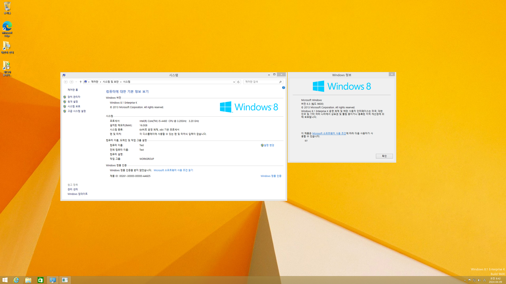Open 고급 시스템 설정 in the sidebar
Image resolution: width=506 pixels, height=284 pixels.
77,111
